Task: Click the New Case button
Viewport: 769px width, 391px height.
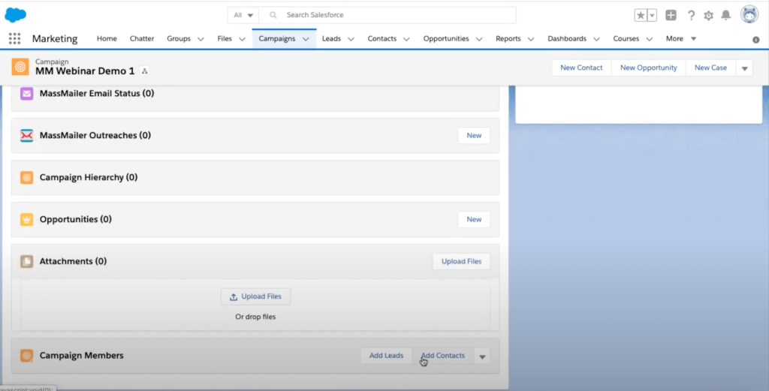Action: (710, 68)
